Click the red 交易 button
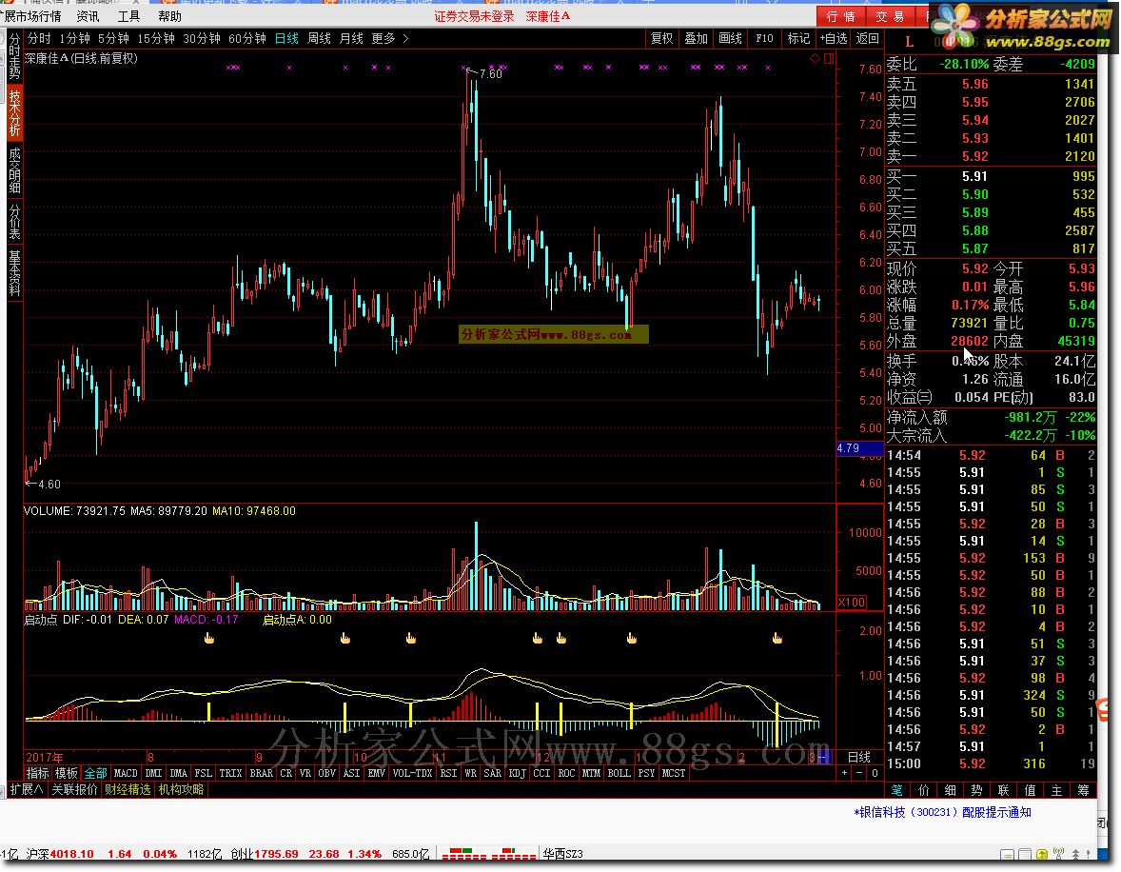This screenshot has height=872, width=1121. tap(890, 16)
